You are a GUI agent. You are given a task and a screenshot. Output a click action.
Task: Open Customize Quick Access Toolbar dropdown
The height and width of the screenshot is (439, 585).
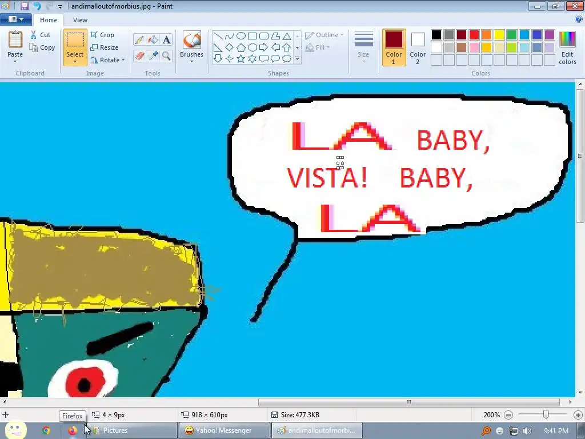pos(60,6)
